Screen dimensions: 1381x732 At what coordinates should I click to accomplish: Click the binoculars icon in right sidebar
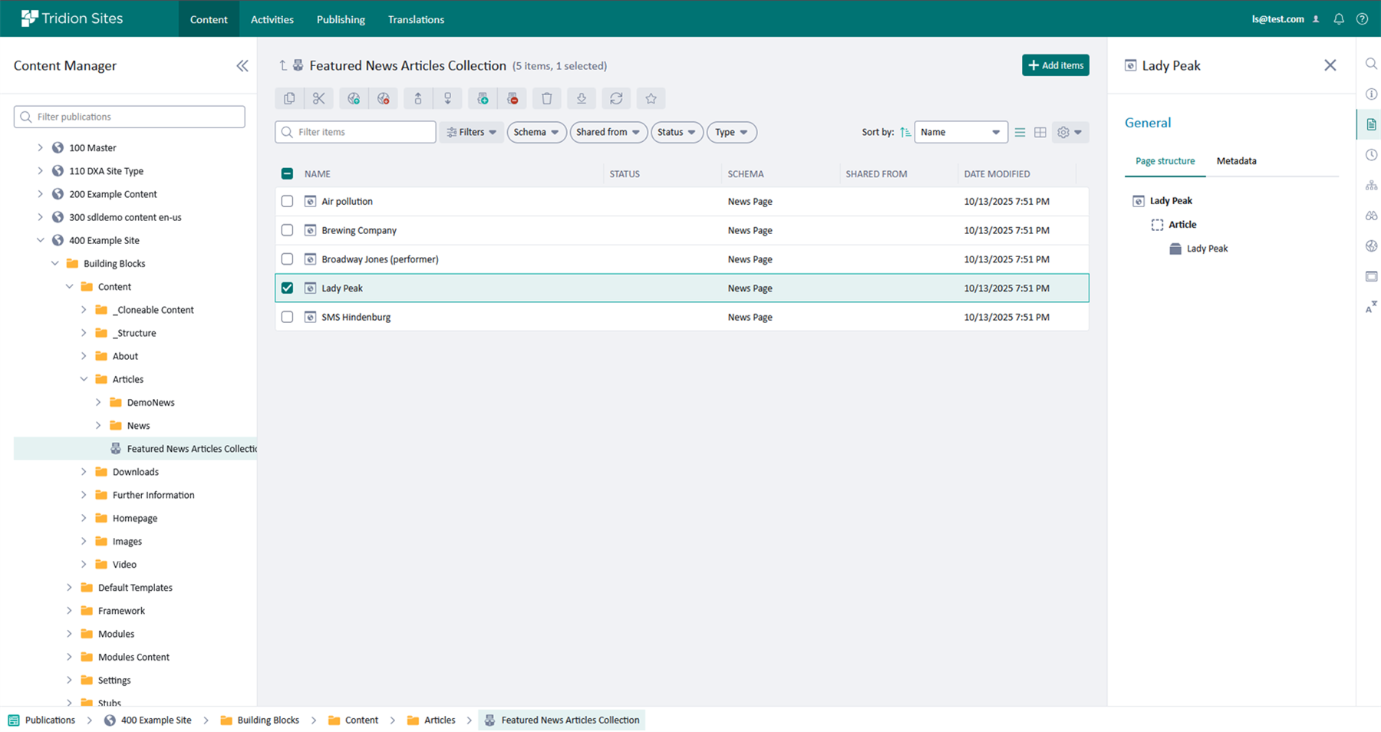tap(1371, 216)
